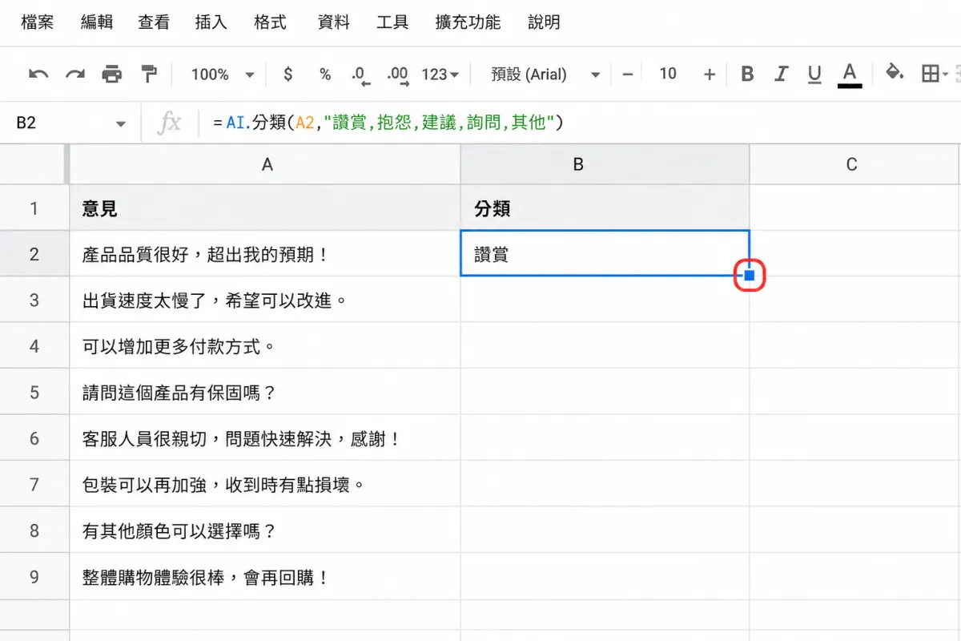This screenshot has height=641, width=961.
Task: Click cell with 可以增加更多付款方式。
Action: pyautogui.click(x=266, y=347)
